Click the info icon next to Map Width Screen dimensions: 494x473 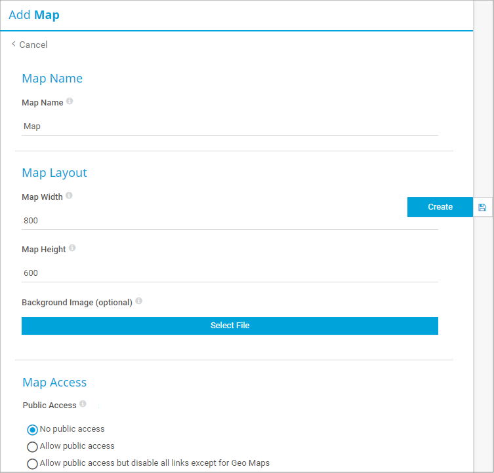click(x=69, y=196)
